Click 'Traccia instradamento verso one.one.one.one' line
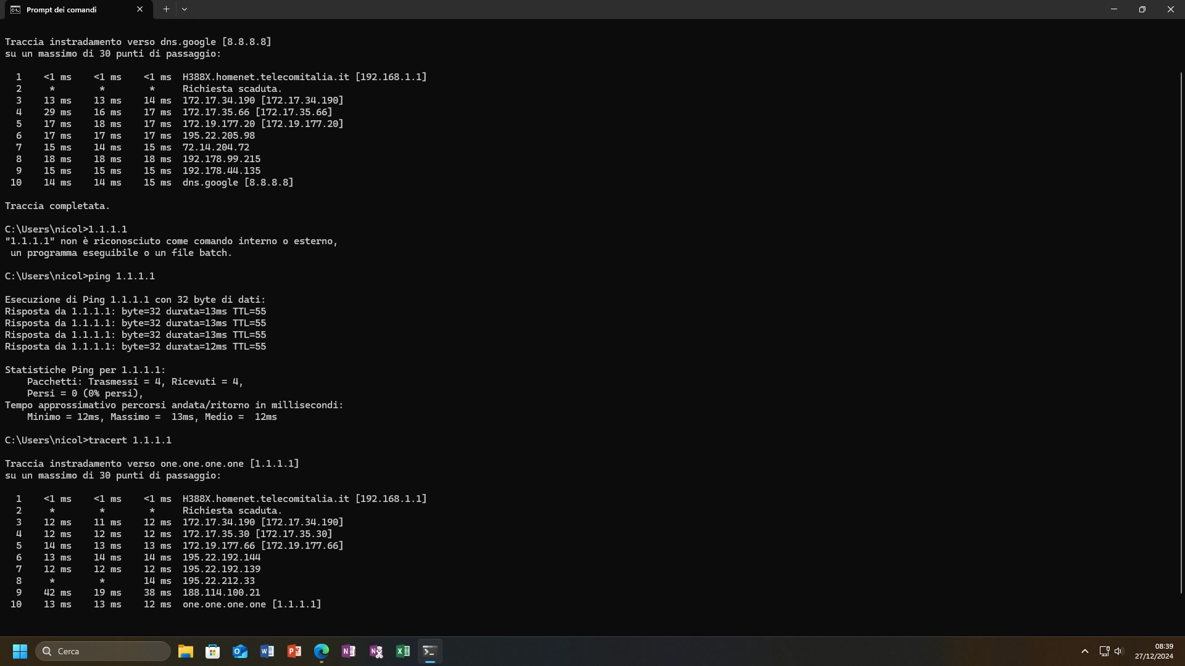The height and width of the screenshot is (666, 1185). coord(152,464)
